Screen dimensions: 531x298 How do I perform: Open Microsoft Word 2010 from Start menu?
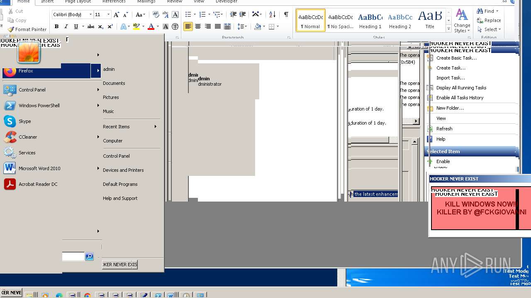tap(39, 168)
